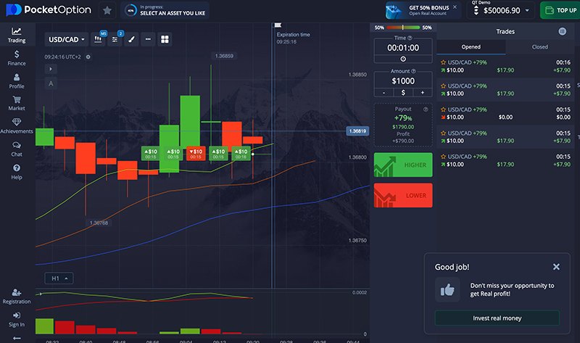
Task: Increase trade amount with plus button
Action: click(423, 93)
